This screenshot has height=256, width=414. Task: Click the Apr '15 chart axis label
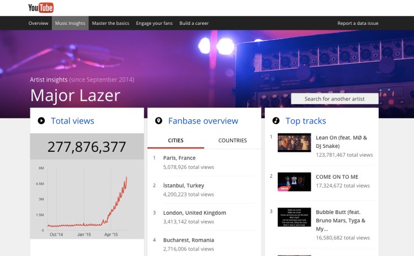111,234
